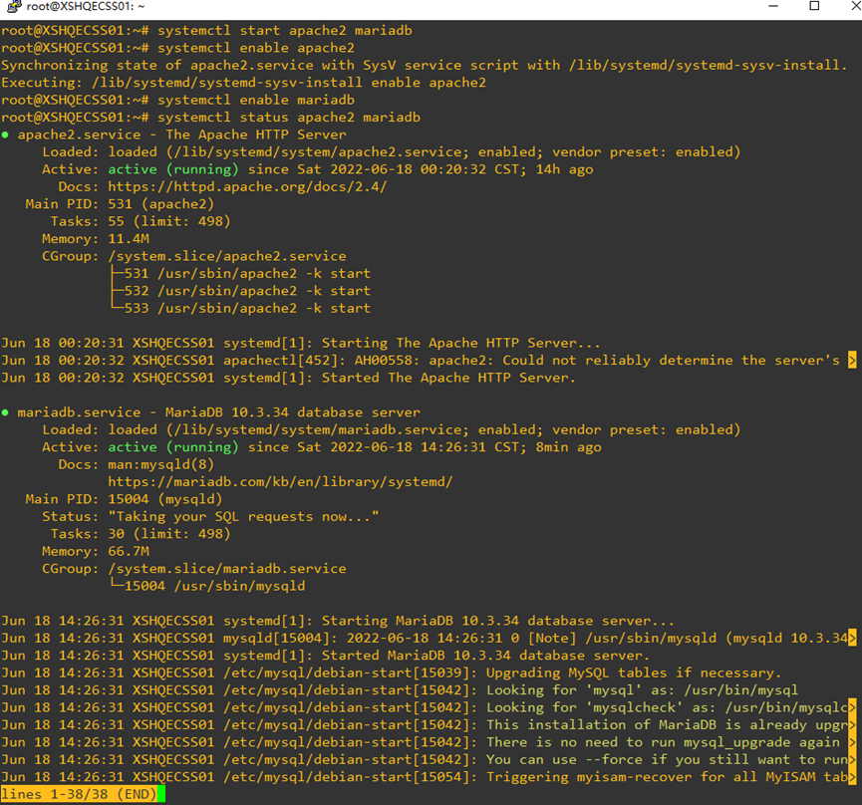Click heading 'apache2.service - The Apache HTTP Server'
Viewport: 862px width, 805px height.
pyautogui.click(x=182, y=134)
